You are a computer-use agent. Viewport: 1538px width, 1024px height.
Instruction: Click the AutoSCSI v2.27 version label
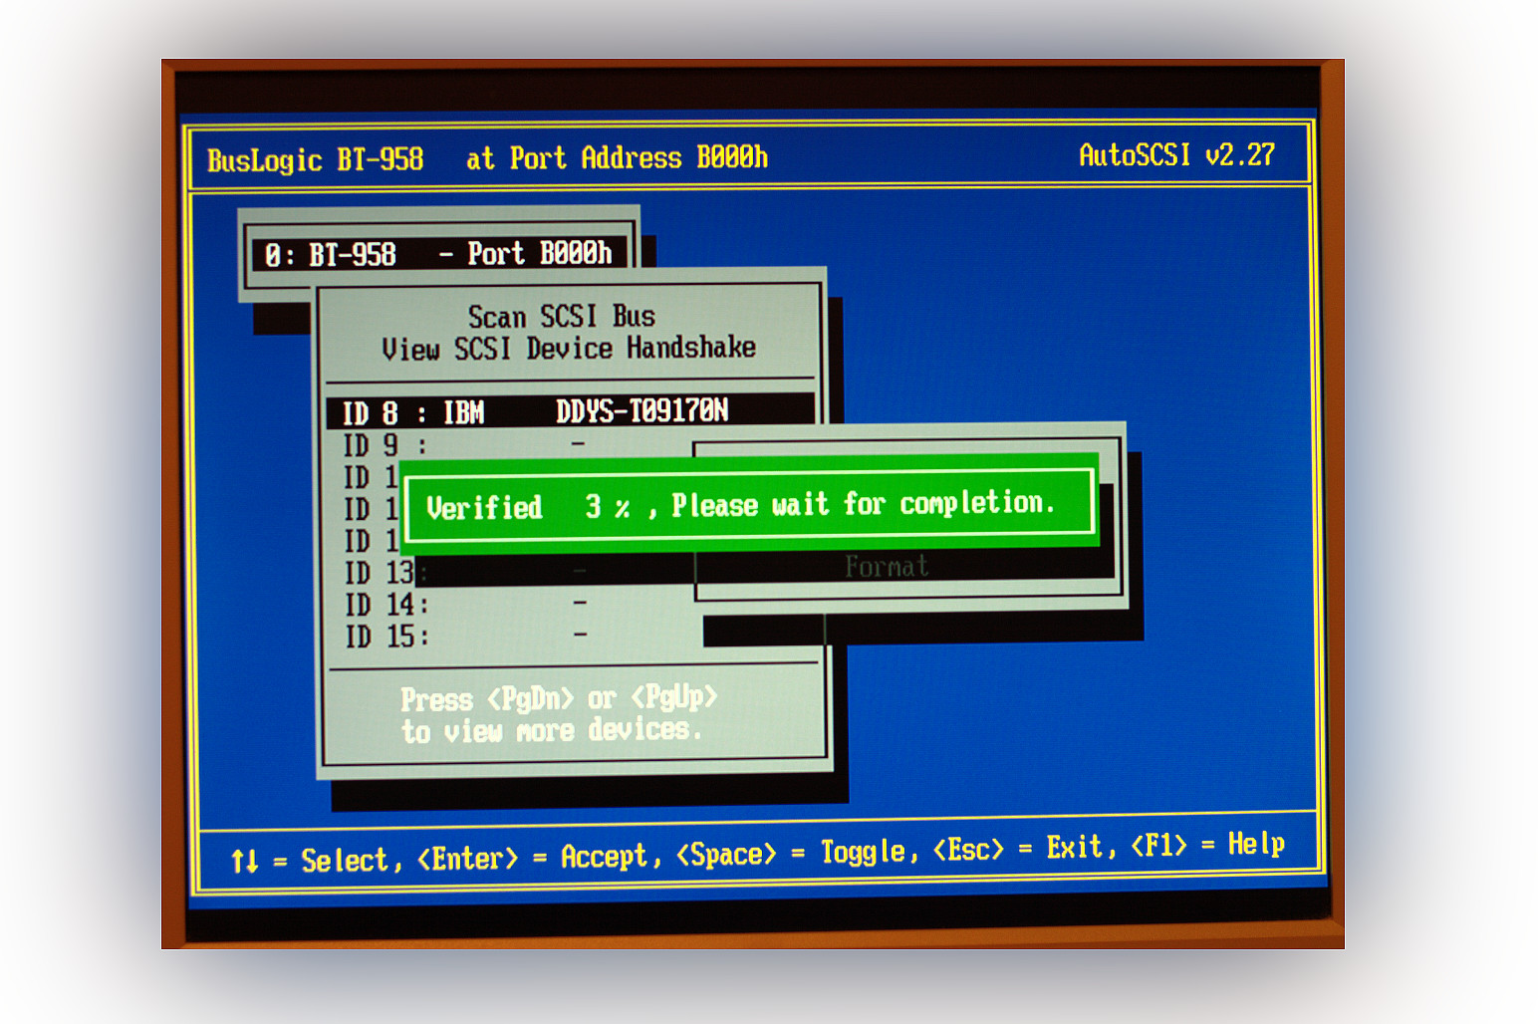[1176, 155]
